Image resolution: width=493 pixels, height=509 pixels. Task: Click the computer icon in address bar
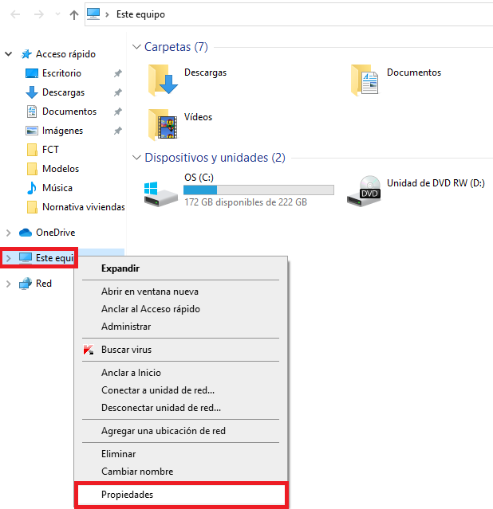pos(93,14)
